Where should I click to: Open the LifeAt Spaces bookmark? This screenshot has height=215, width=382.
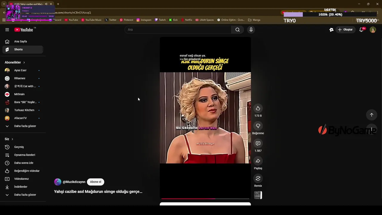point(204,20)
